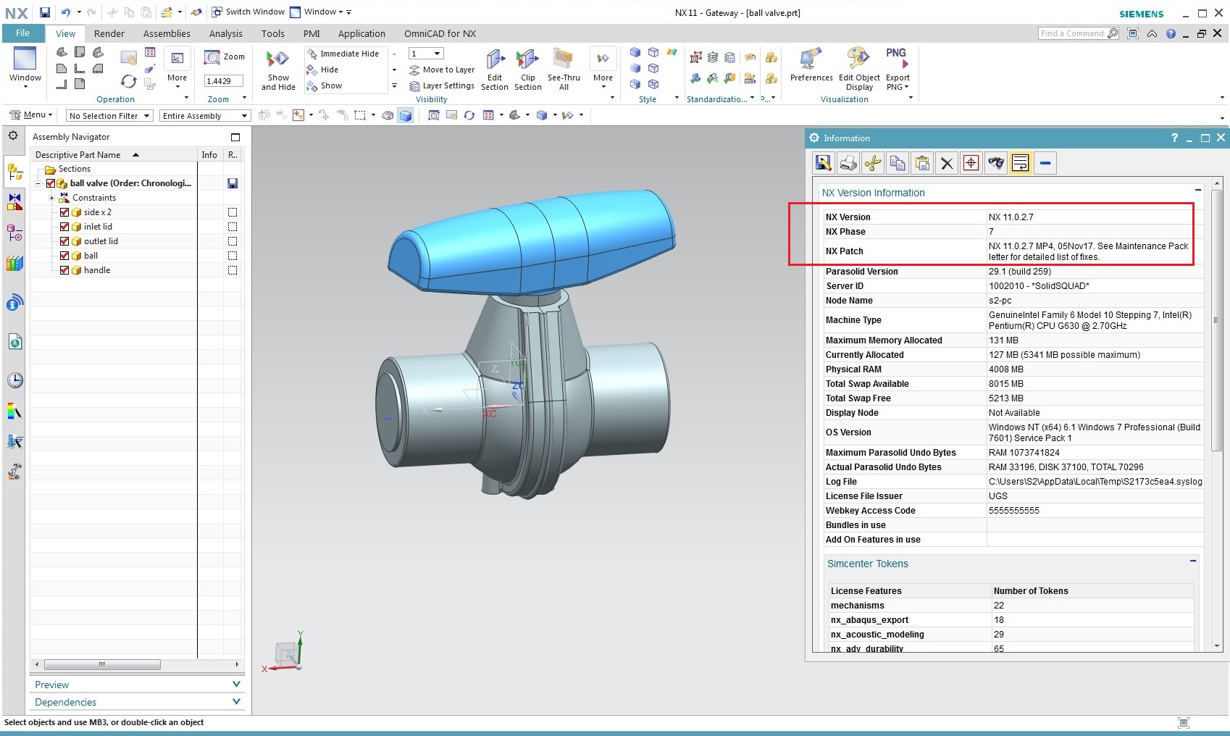Click the Window button in ribbon
1230x736 pixels.
25,67
